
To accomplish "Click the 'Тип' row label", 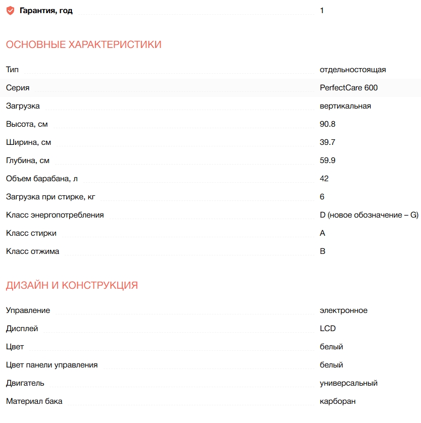I will click(12, 70).
